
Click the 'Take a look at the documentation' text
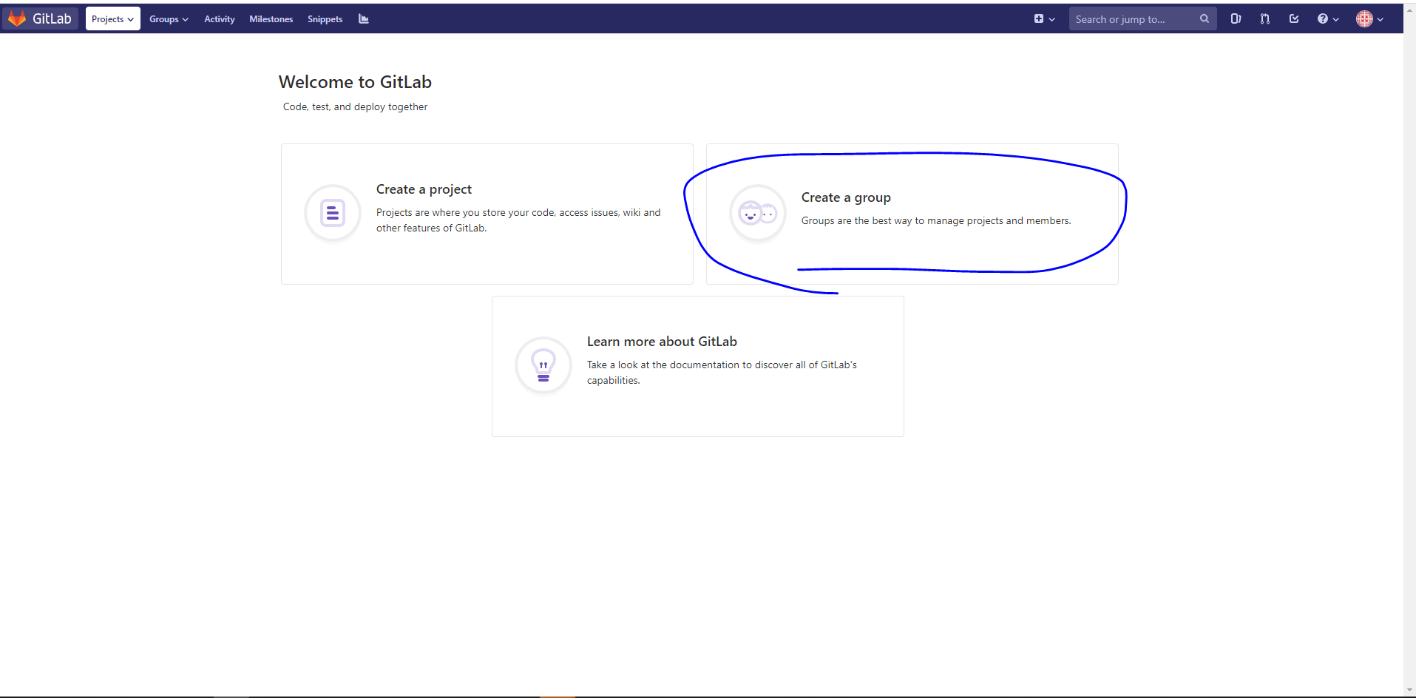722,373
